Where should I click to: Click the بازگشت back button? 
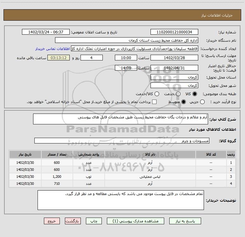pos(73,221)
